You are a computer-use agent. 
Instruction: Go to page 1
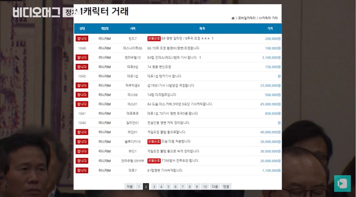click(x=139, y=187)
